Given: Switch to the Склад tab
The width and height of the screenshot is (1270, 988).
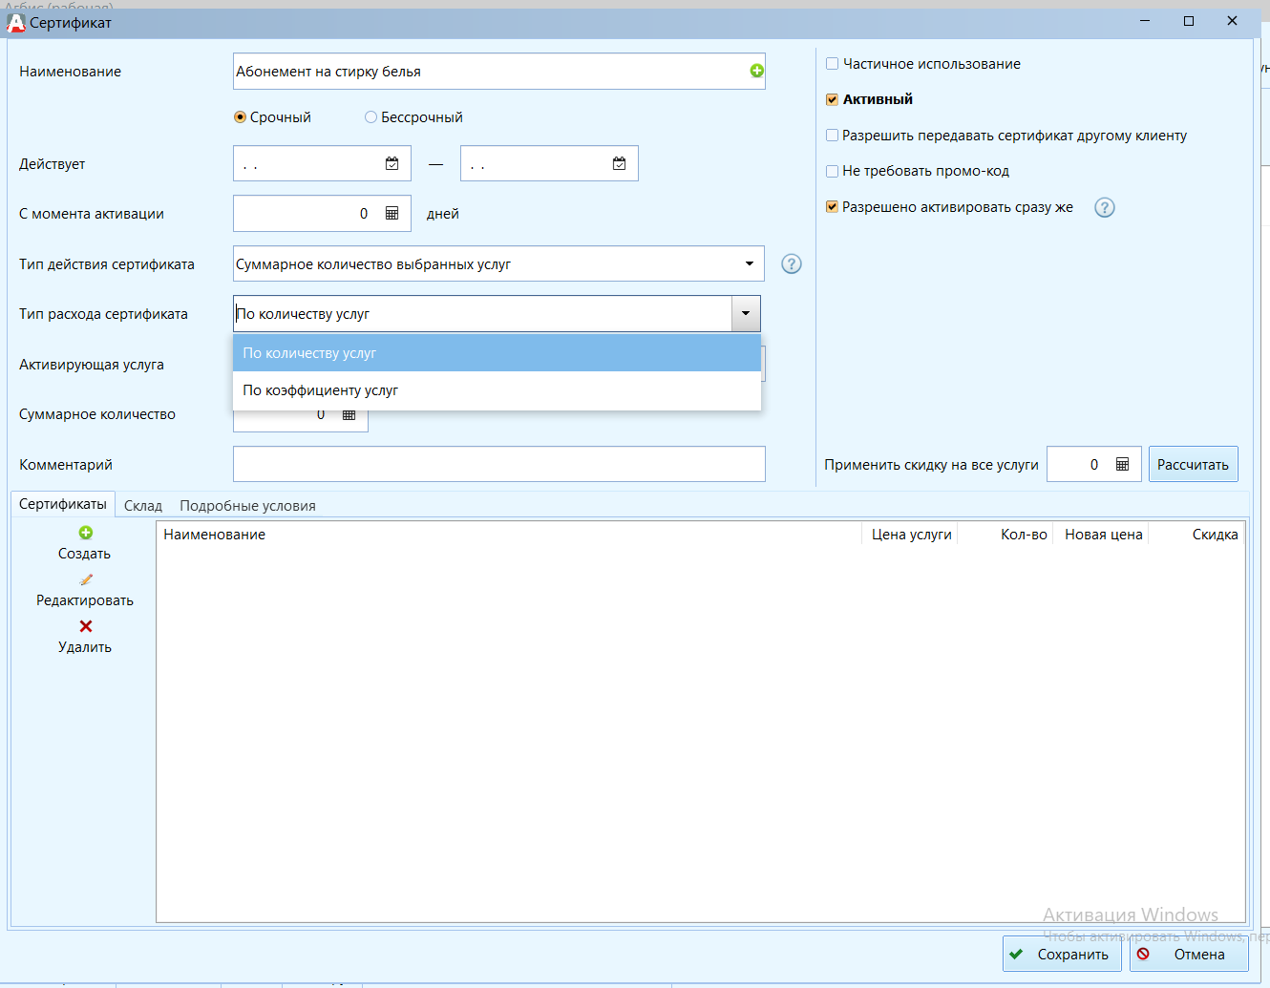Looking at the screenshot, I should pos(143,506).
